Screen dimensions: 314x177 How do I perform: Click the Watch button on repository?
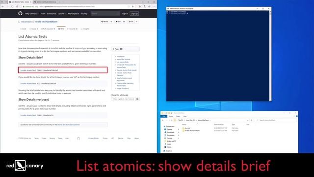coord(105,22)
